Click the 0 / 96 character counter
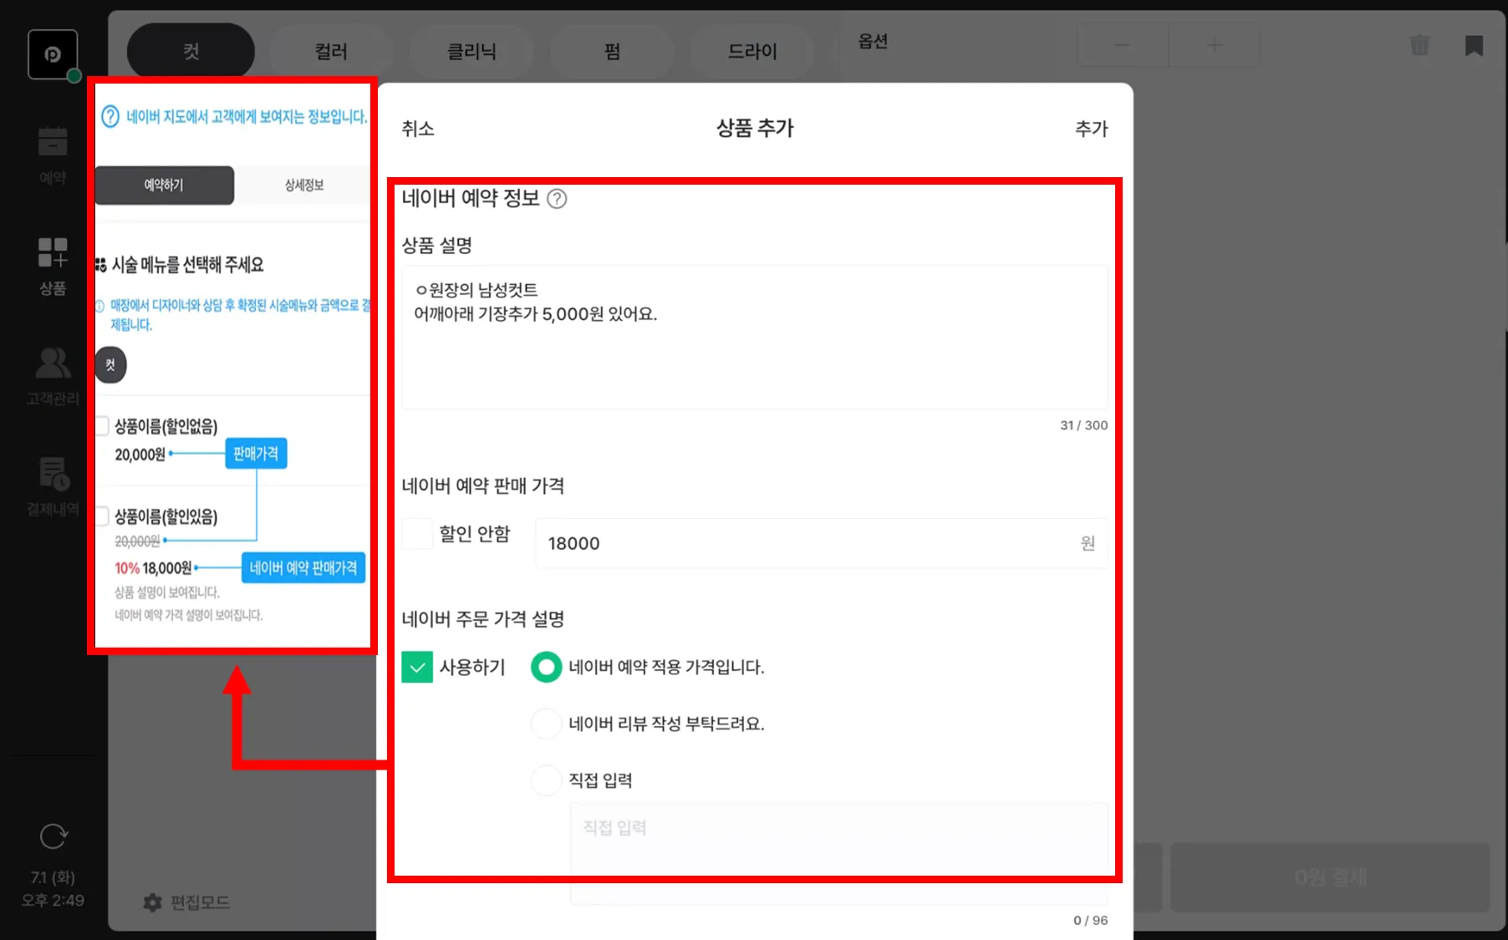 click(x=1091, y=920)
